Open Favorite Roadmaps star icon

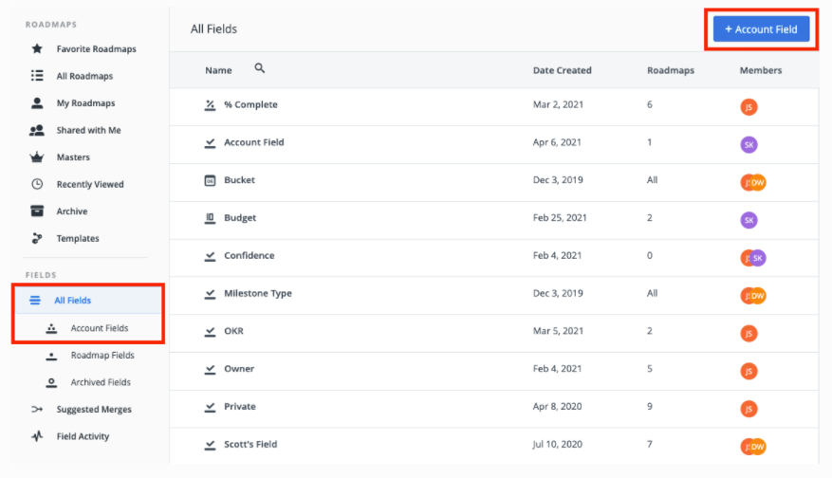tap(37, 48)
